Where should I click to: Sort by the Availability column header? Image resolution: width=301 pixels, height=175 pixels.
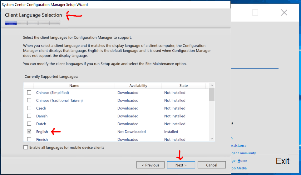(x=138, y=86)
